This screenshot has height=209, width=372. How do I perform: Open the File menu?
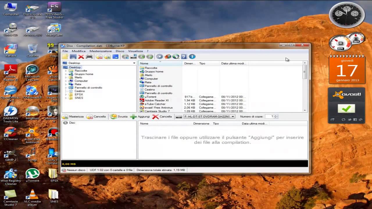65,51
